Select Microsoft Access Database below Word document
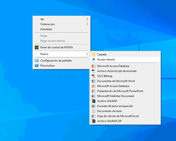Image resolution: width=176 pixels, height=141 pixels. click(125, 86)
